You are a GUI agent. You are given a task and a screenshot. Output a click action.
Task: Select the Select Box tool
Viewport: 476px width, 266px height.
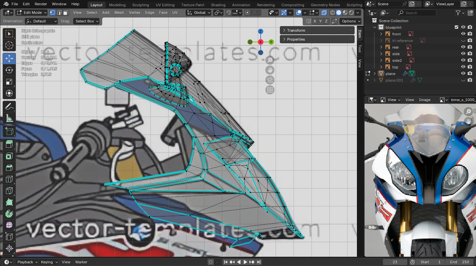click(9, 33)
